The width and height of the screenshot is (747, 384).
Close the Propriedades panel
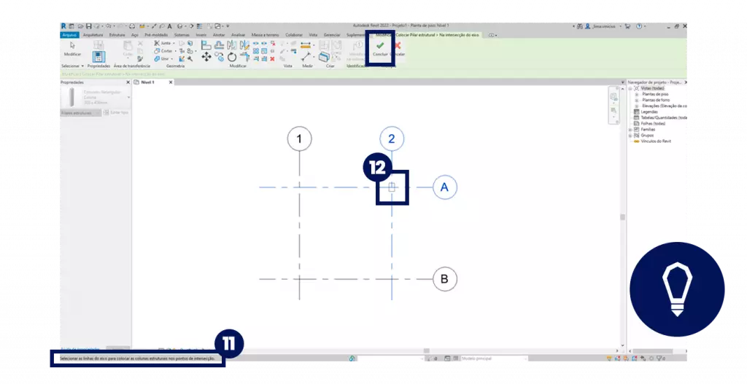point(128,82)
